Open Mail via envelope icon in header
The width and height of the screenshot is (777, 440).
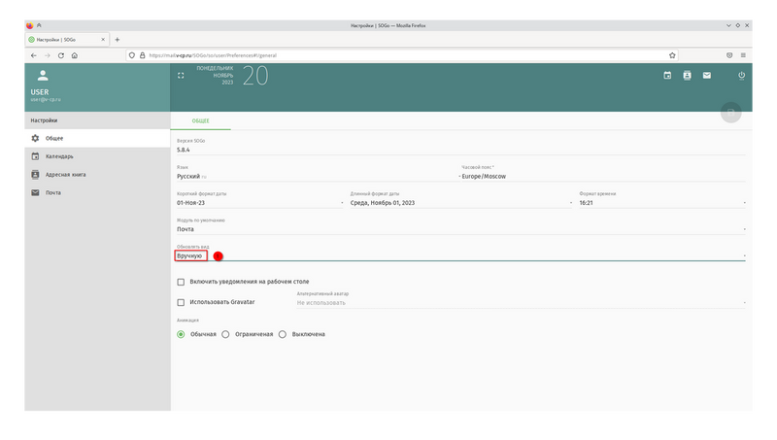tap(707, 75)
